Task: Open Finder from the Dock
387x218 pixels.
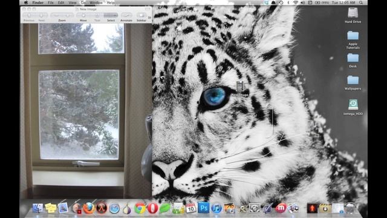Action: click(37, 208)
